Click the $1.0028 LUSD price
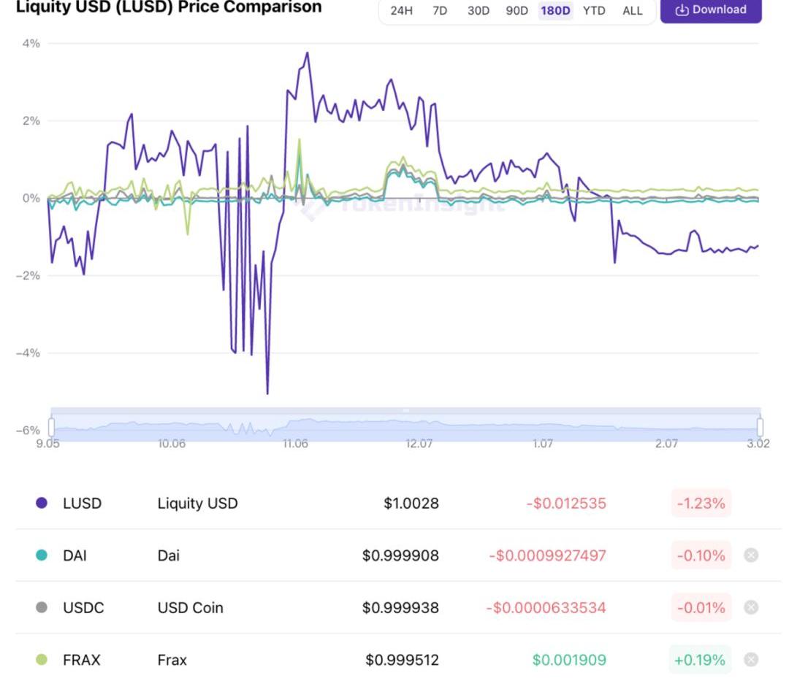Image resolution: width=789 pixels, height=681 pixels. [x=411, y=503]
